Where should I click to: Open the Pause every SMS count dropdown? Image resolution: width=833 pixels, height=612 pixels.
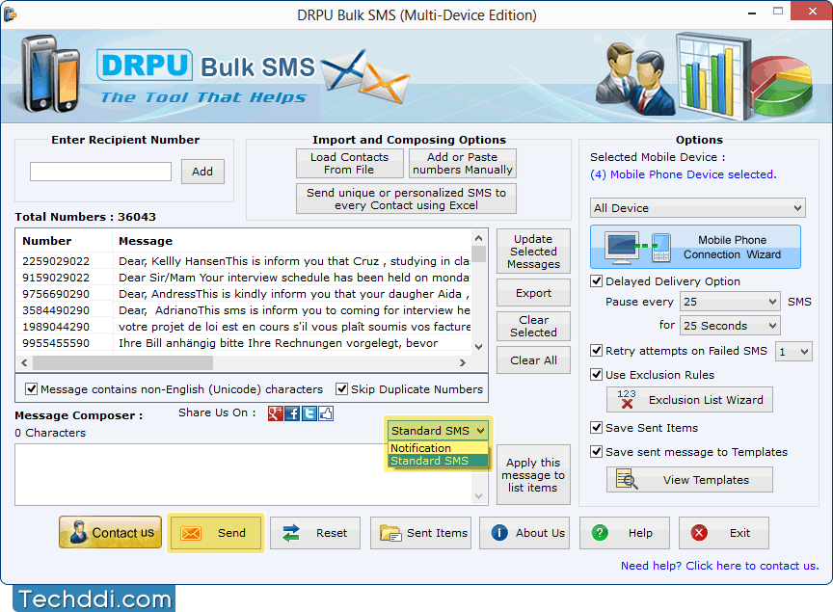(730, 302)
